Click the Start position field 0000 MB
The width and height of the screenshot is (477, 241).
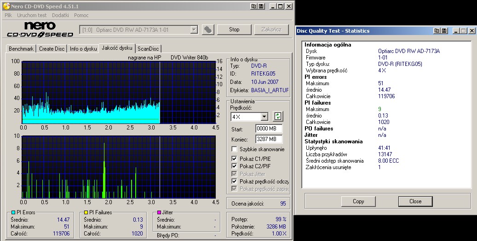point(269,129)
